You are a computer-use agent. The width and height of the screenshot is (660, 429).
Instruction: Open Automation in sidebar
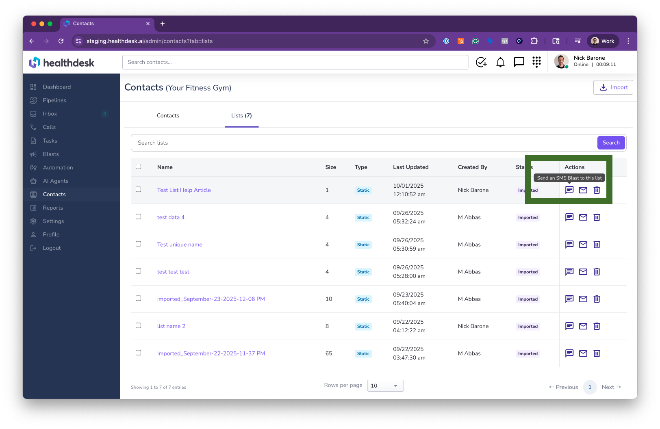click(x=58, y=167)
